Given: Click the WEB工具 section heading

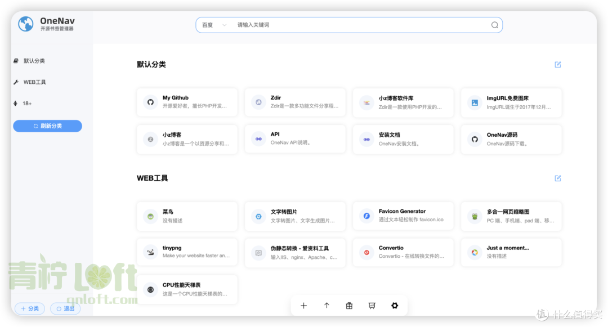Looking at the screenshot, I should 152,178.
